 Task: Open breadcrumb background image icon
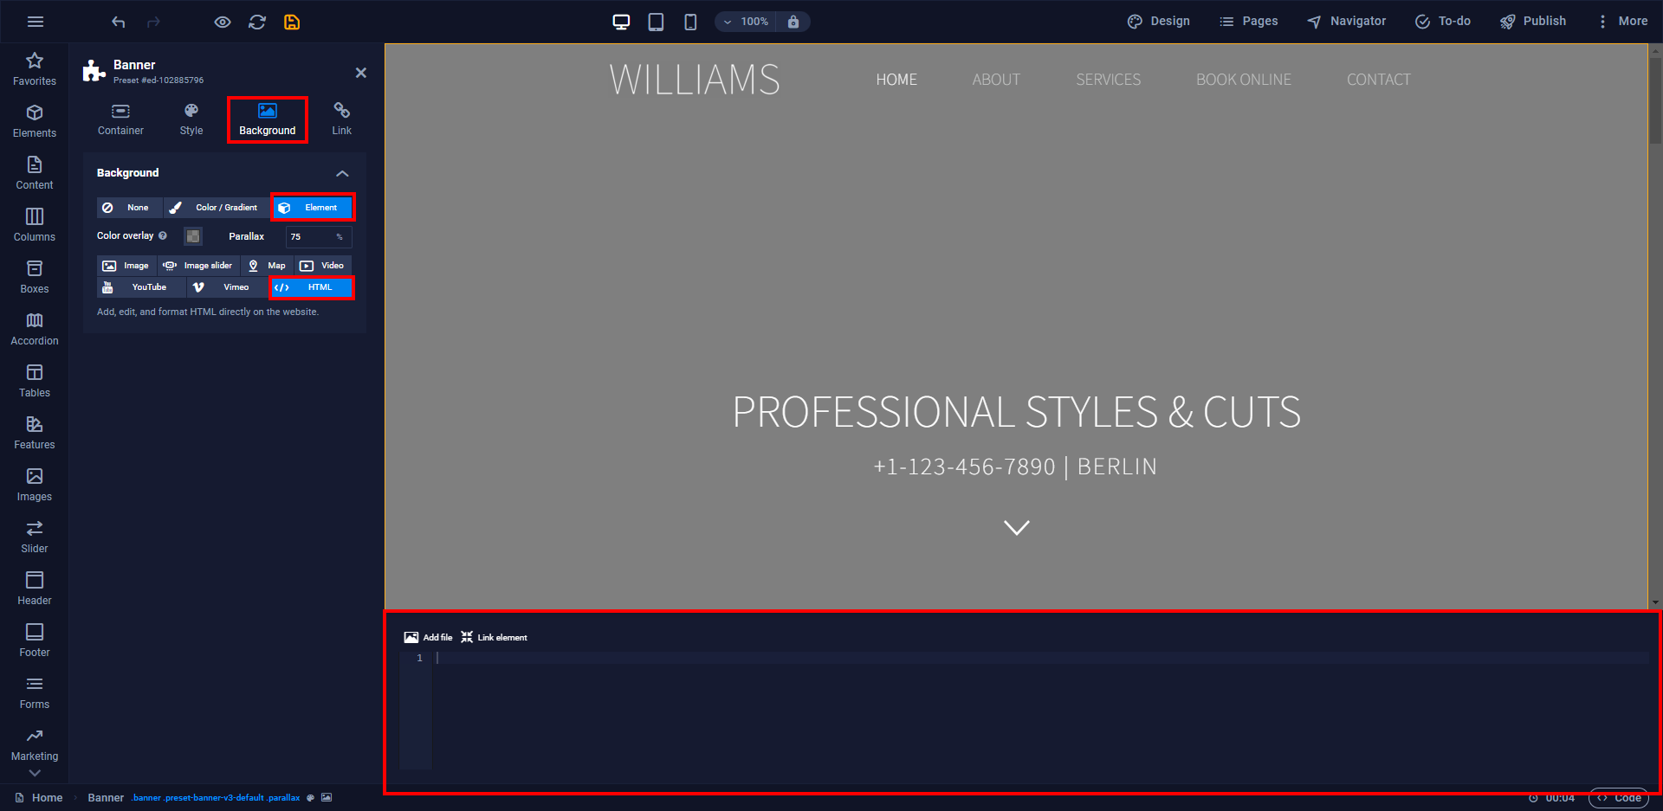point(327,798)
